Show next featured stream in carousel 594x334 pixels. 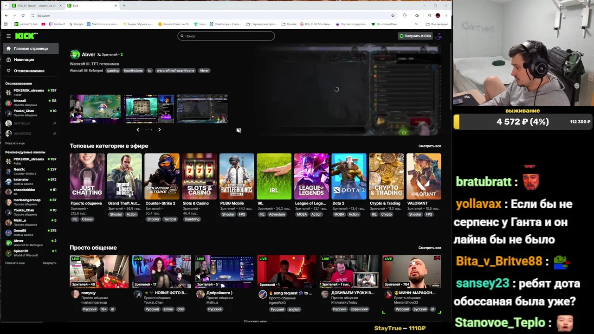[x=159, y=129]
